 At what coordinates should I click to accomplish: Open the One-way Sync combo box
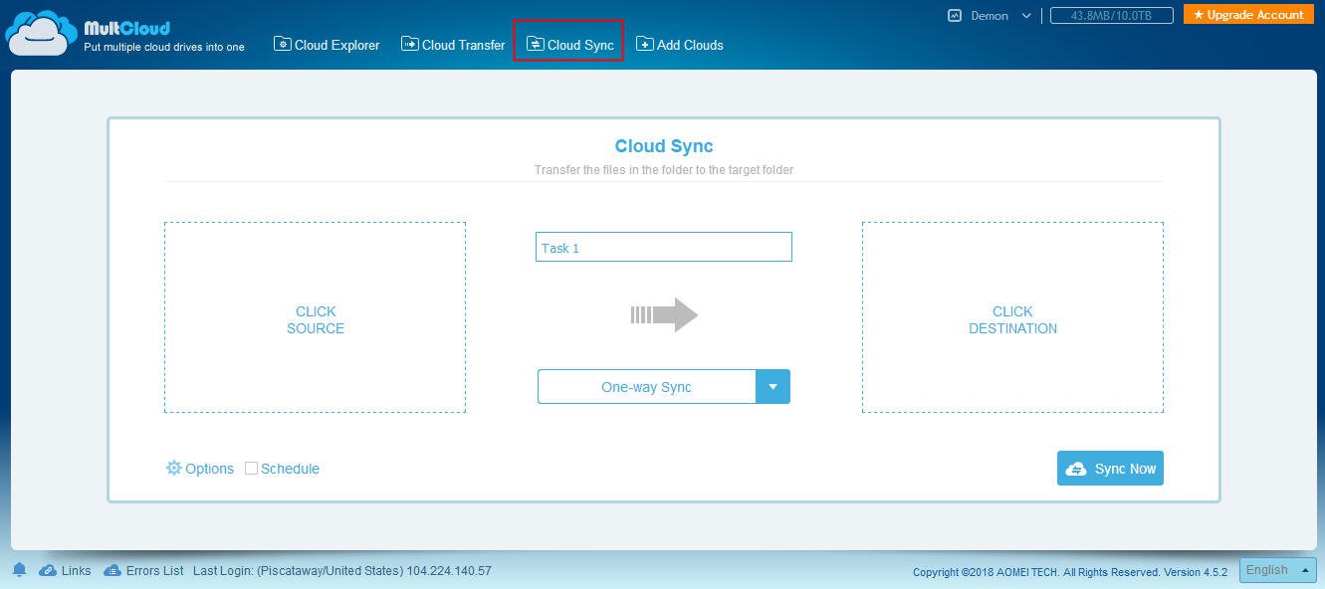[664, 387]
